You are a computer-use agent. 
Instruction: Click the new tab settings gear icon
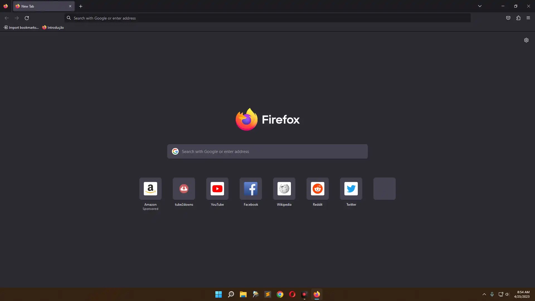(x=527, y=40)
